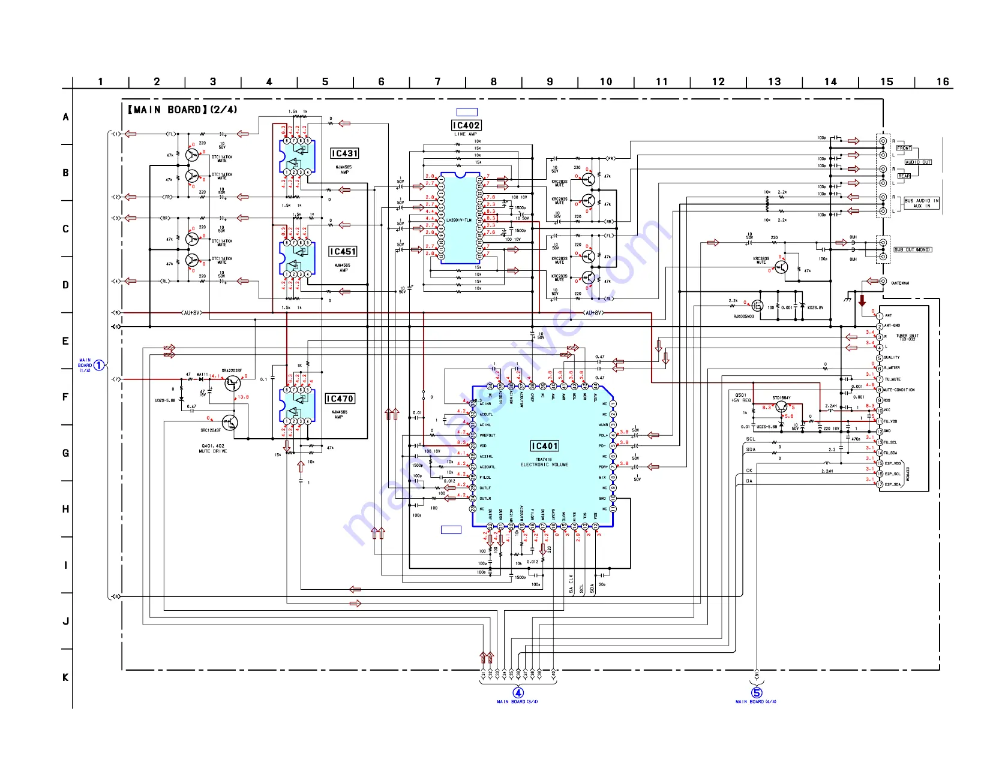This screenshot has height=757, width=1008.
Task: Click the STD1884Y transistor label
Action: (781, 398)
